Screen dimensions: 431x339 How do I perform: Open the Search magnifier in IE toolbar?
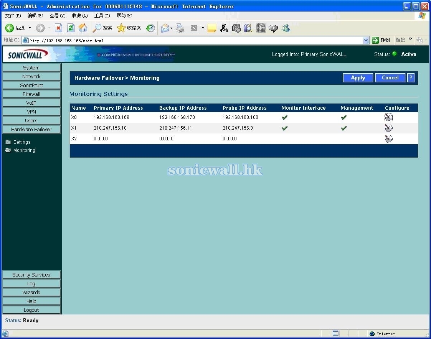coord(97,28)
